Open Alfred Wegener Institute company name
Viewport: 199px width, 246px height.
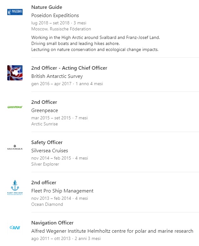pos(112,231)
